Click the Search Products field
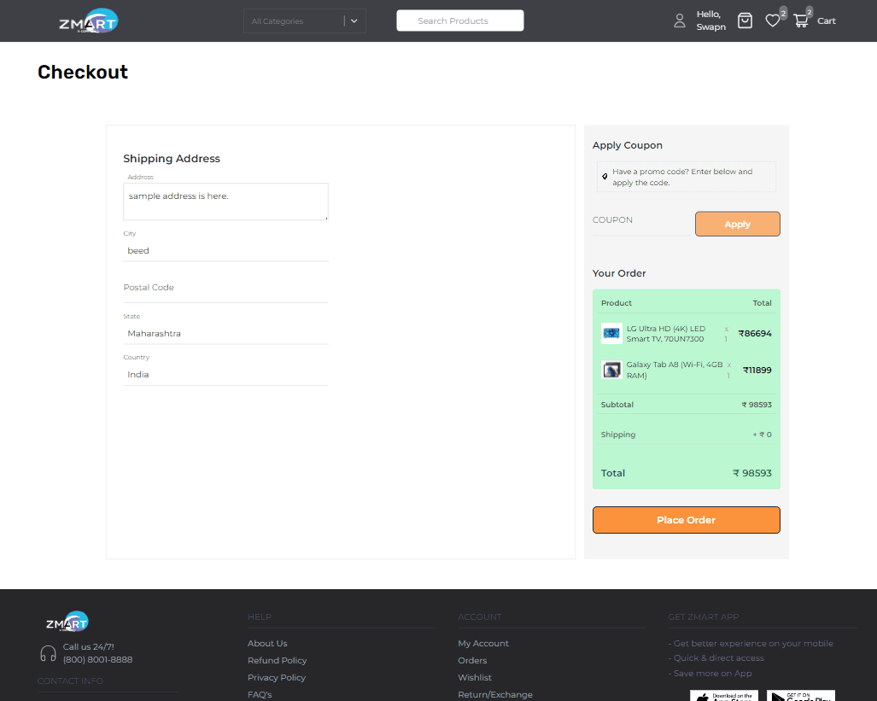 point(459,21)
